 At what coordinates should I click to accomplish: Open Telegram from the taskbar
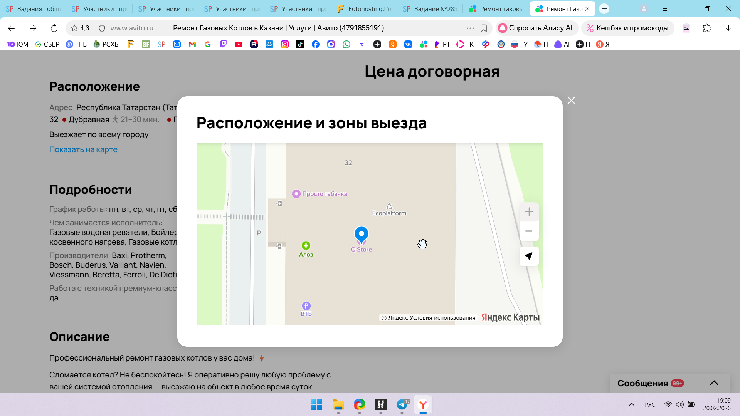(402, 404)
